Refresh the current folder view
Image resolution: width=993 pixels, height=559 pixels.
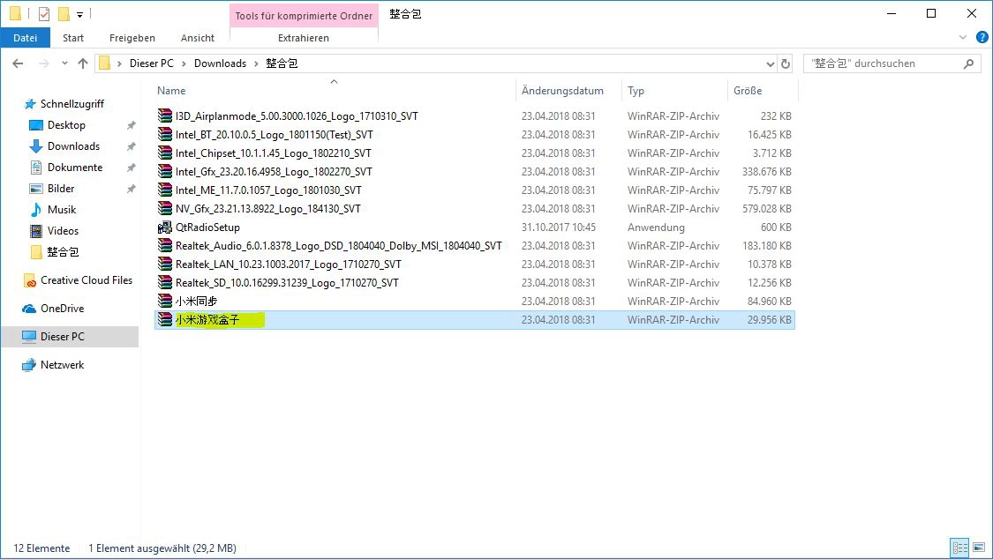click(786, 63)
